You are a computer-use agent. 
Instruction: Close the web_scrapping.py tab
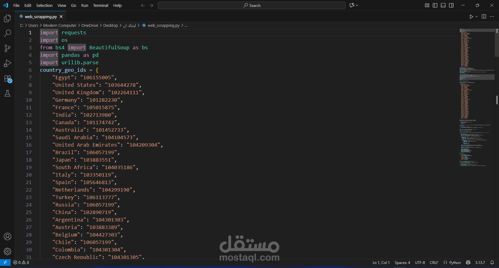point(61,17)
